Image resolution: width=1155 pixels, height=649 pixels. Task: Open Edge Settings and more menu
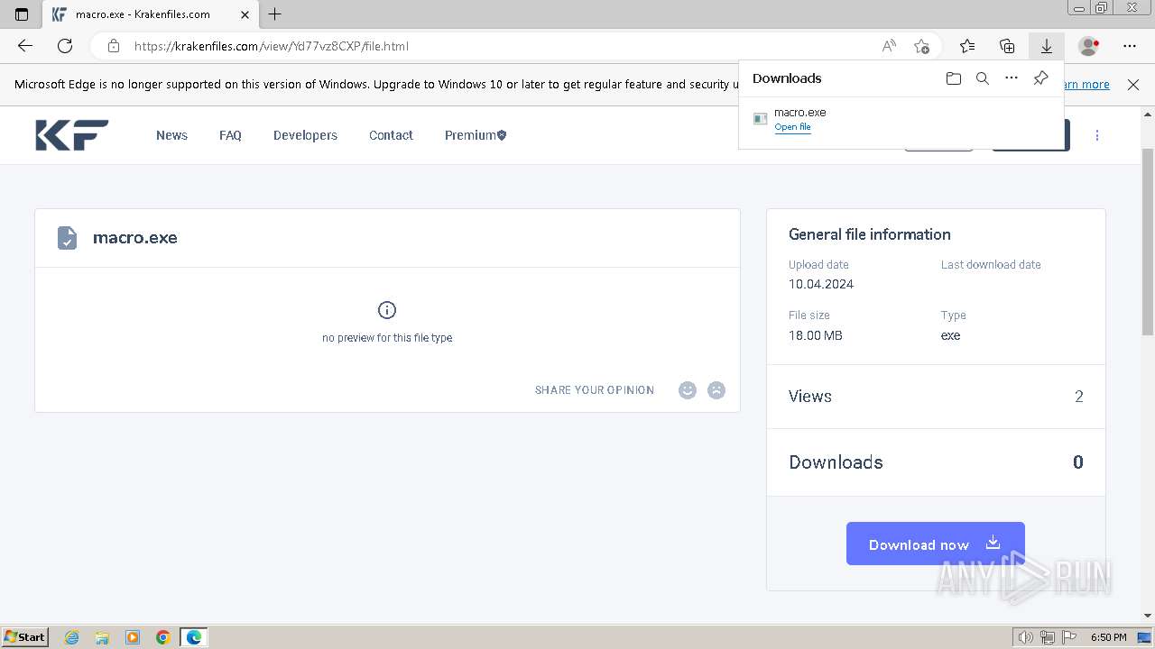coord(1130,46)
